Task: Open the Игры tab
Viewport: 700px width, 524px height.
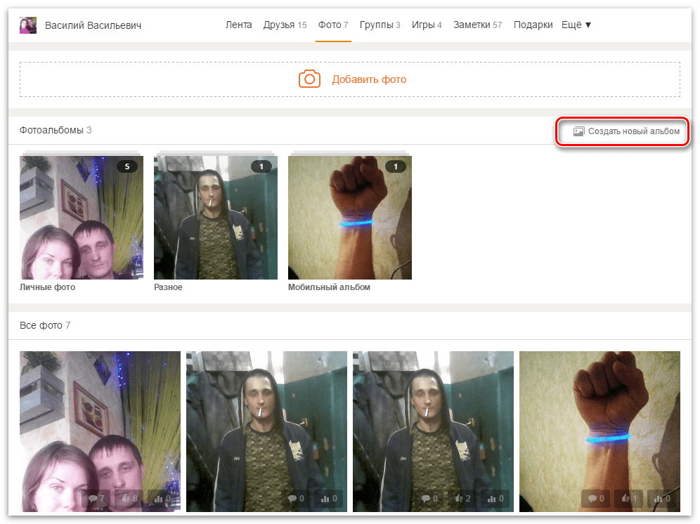Action: point(427,25)
